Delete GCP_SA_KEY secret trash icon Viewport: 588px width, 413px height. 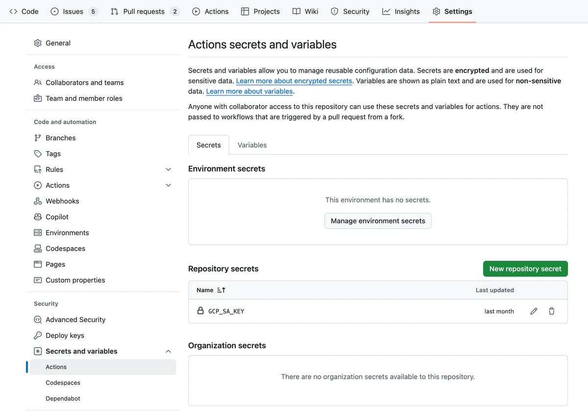click(552, 311)
